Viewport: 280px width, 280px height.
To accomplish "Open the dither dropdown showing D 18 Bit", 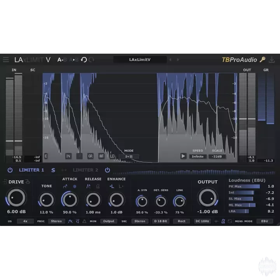I will click(x=161, y=221).
